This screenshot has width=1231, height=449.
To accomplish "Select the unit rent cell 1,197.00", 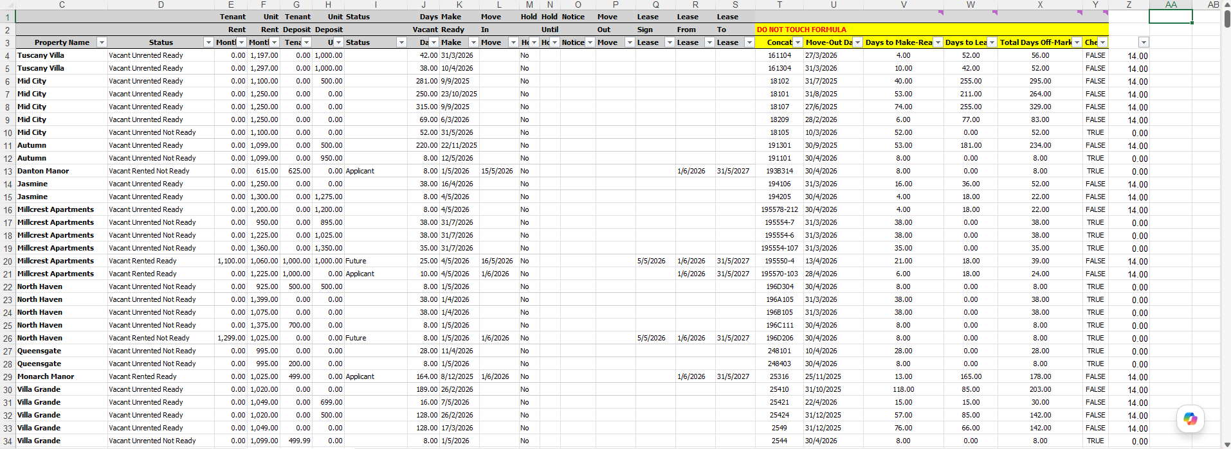I will tap(264, 55).
